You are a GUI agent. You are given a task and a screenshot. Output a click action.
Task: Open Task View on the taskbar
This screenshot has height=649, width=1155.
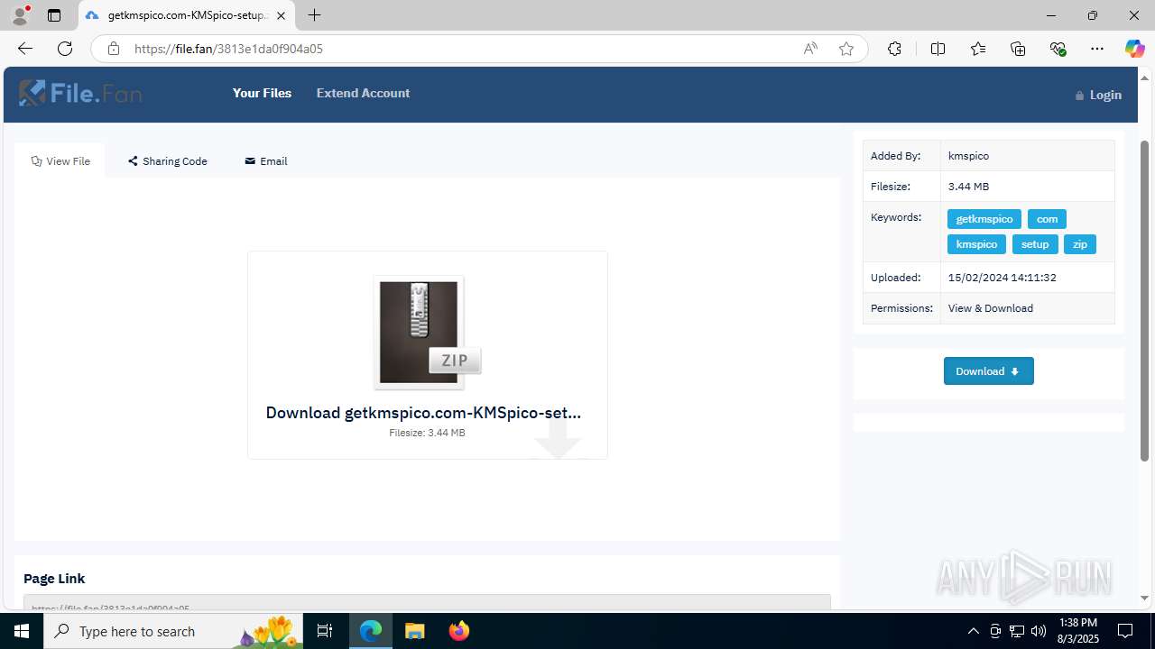tap(325, 631)
